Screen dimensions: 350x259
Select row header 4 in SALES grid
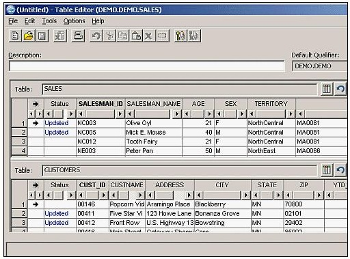[x=19, y=150]
